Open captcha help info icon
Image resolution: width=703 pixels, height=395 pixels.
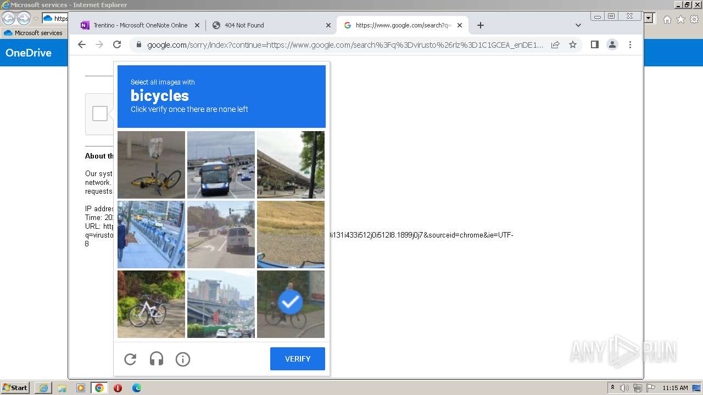183,359
